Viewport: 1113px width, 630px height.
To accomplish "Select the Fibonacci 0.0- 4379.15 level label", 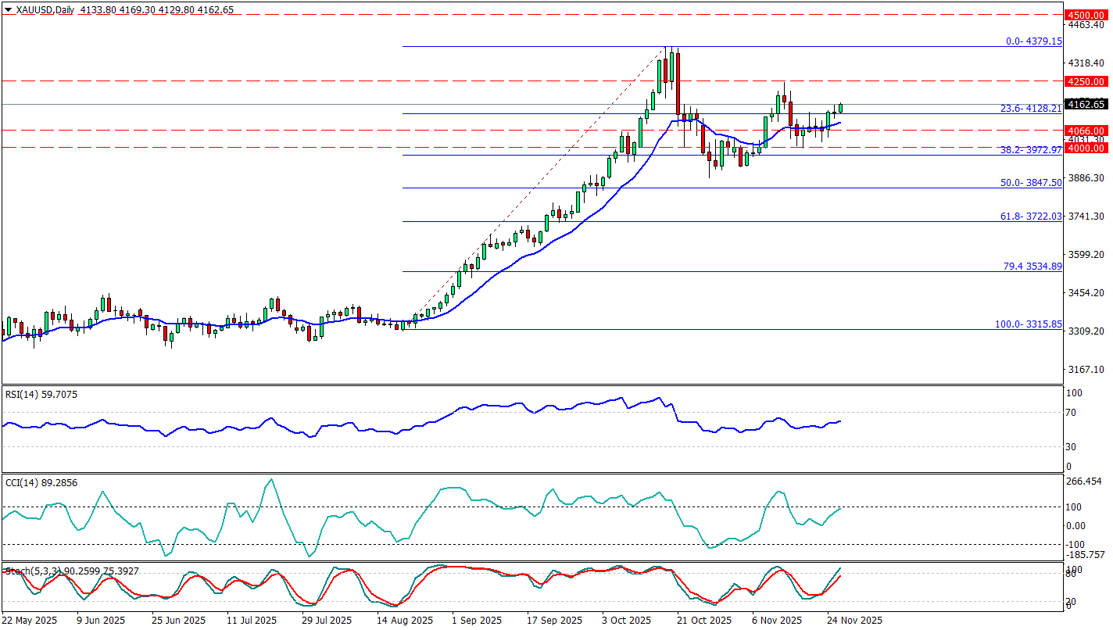I will (1033, 41).
